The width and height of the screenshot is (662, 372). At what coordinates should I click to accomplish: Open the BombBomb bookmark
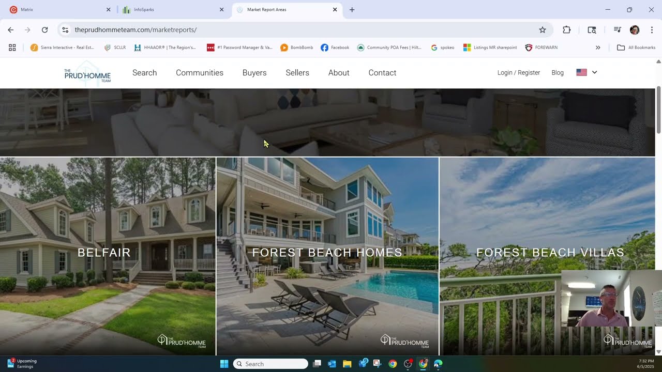coord(297,48)
